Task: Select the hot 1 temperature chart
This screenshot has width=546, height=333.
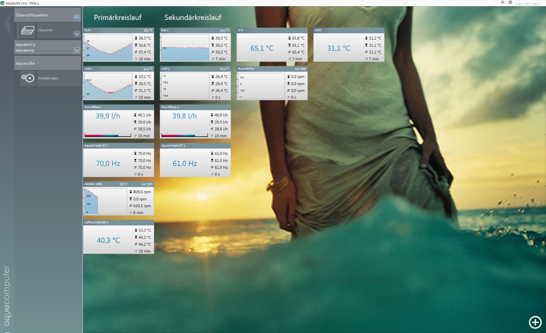Action: [x=108, y=48]
